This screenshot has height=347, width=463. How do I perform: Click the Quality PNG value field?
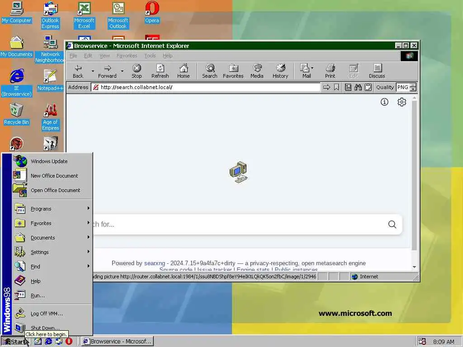(403, 87)
